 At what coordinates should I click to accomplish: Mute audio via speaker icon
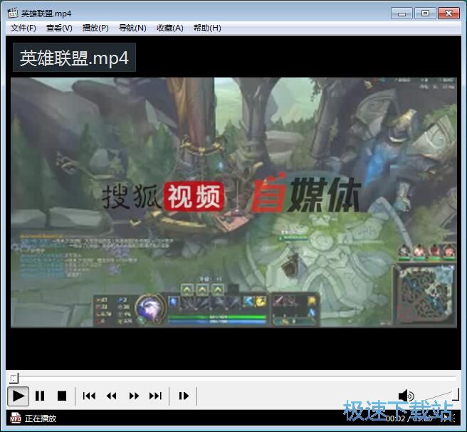pyautogui.click(x=406, y=396)
